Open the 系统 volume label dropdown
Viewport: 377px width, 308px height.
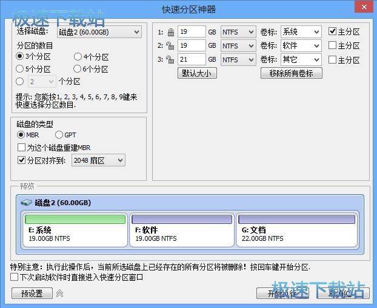[301, 31]
